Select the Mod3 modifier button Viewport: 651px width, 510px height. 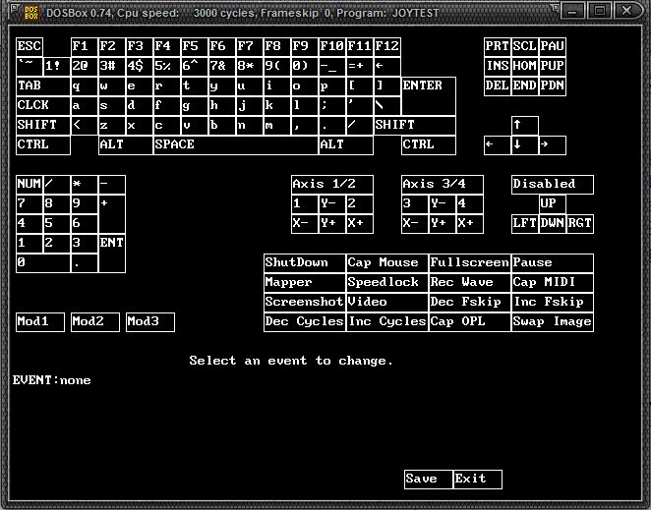pyautogui.click(x=150, y=321)
